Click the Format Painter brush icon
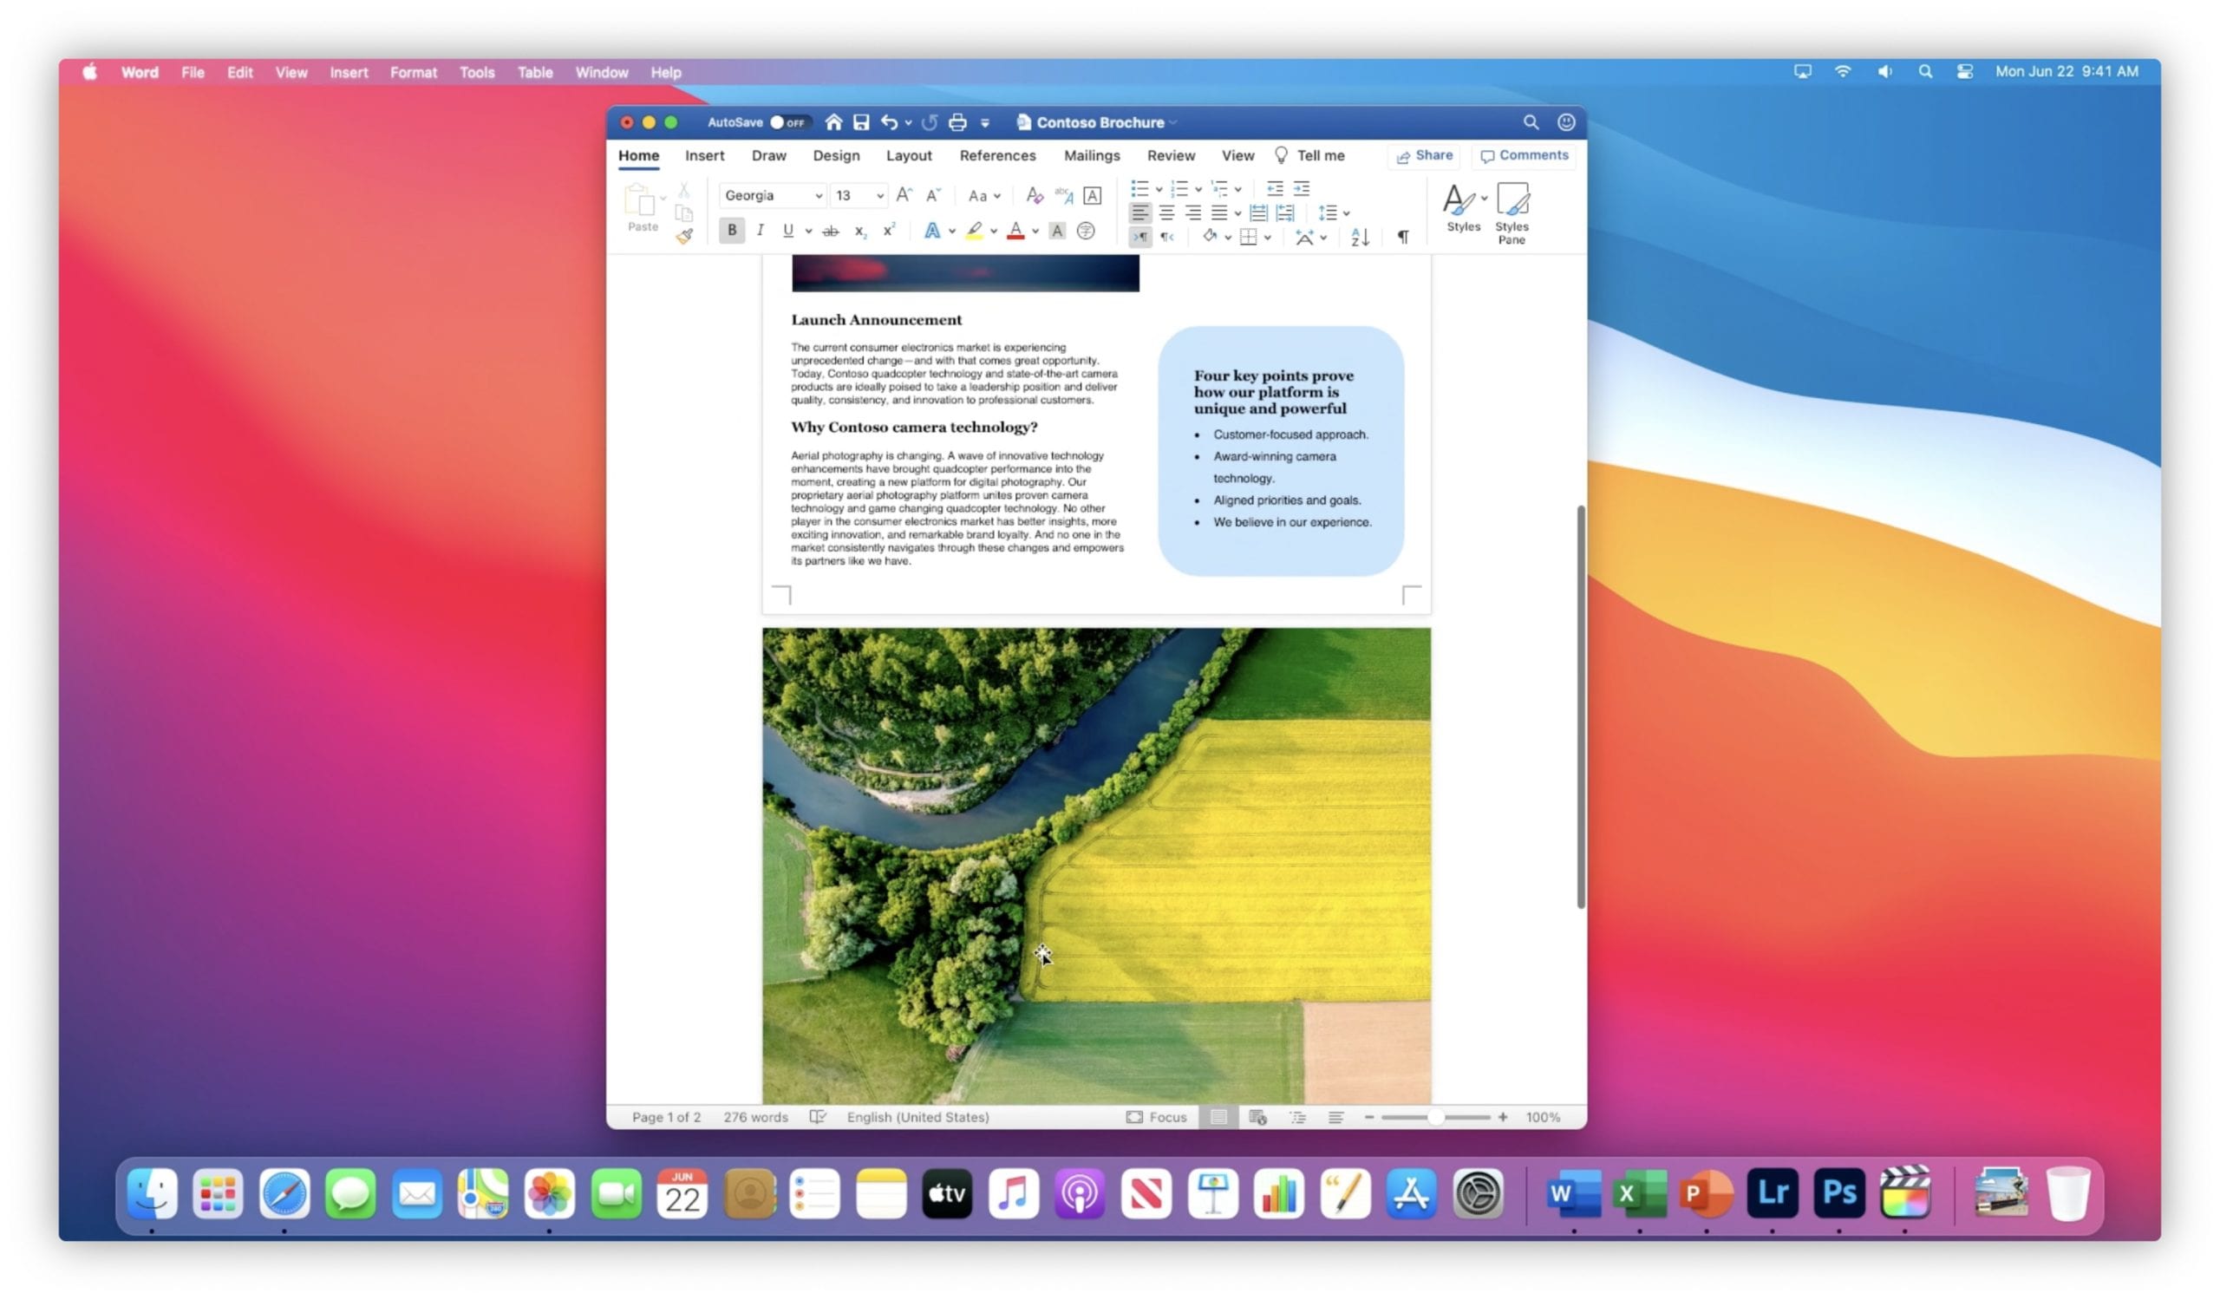 pyautogui.click(x=684, y=236)
